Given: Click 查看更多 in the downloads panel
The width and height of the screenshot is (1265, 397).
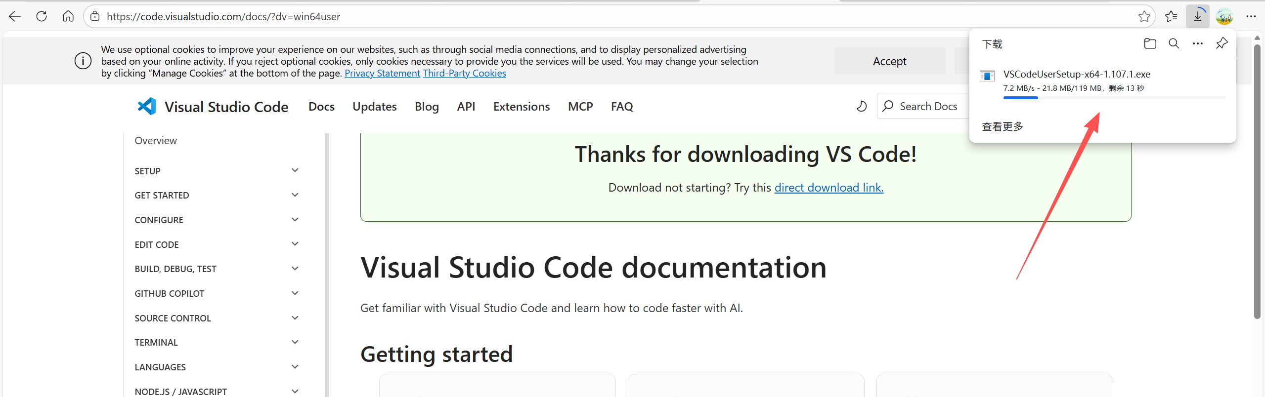Looking at the screenshot, I should click(x=1003, y=126).
